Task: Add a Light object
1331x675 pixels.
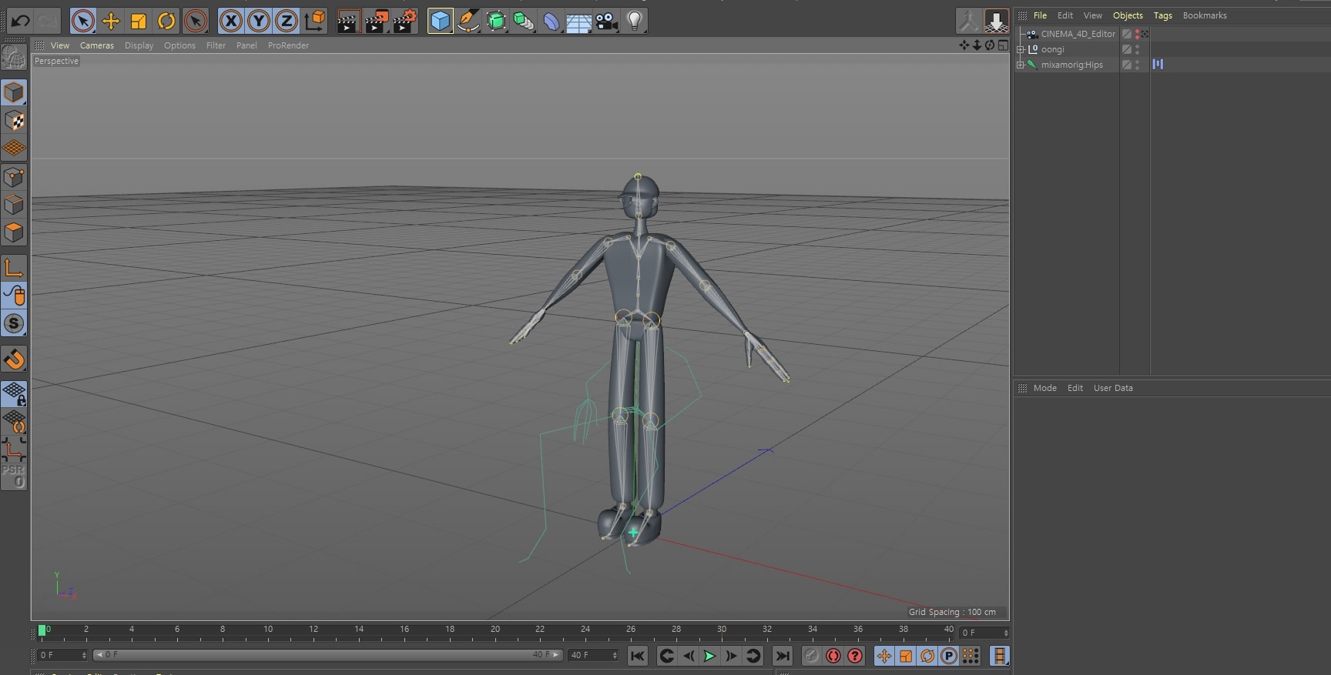Action: coord(635,21)
